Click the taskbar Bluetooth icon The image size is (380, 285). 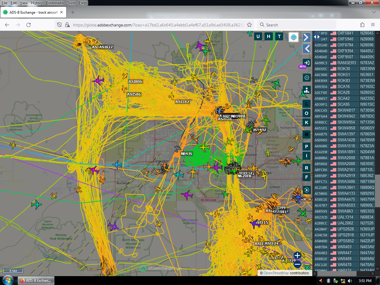328,281
